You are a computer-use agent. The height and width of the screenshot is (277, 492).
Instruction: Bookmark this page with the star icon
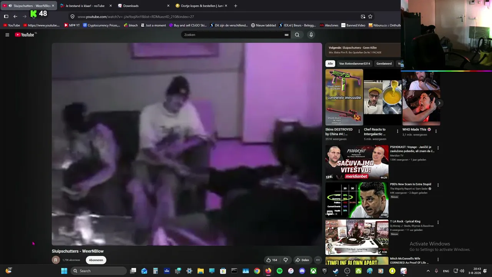(370, 17)
